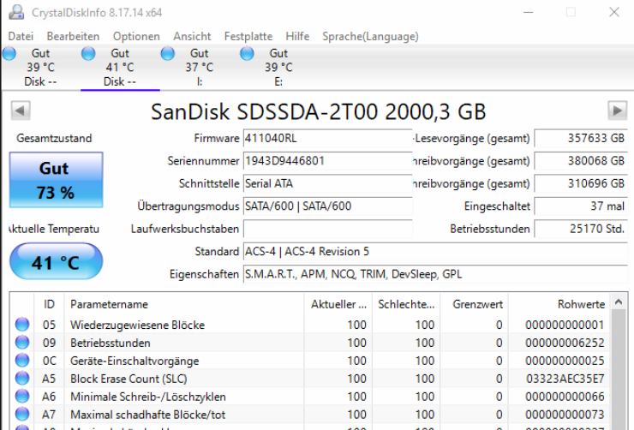Click the Lesevorgänge value 357633 GB
Viewport: 634px width, 430px height.
581,138
